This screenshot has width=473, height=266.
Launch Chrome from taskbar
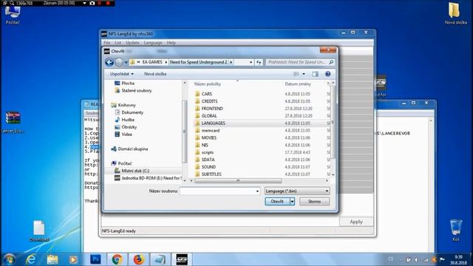tap(117, 259)
